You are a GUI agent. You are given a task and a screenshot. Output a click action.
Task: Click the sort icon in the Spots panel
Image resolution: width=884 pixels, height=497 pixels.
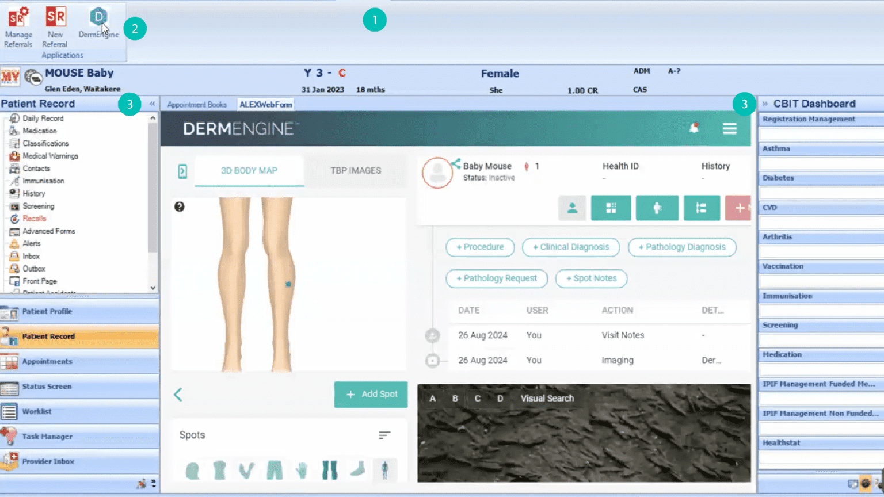(x=384, y=435)
